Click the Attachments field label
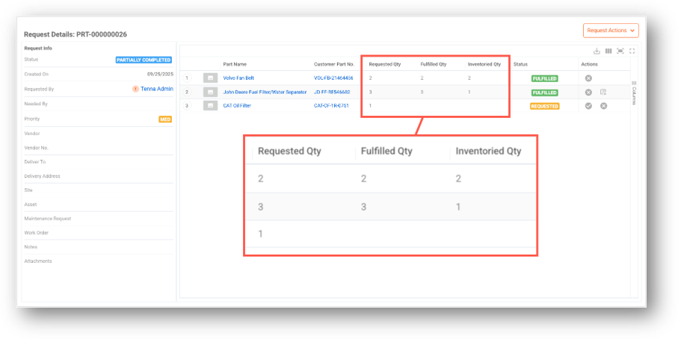The width and height of the screenshot is (678, 339). [38, 261]
